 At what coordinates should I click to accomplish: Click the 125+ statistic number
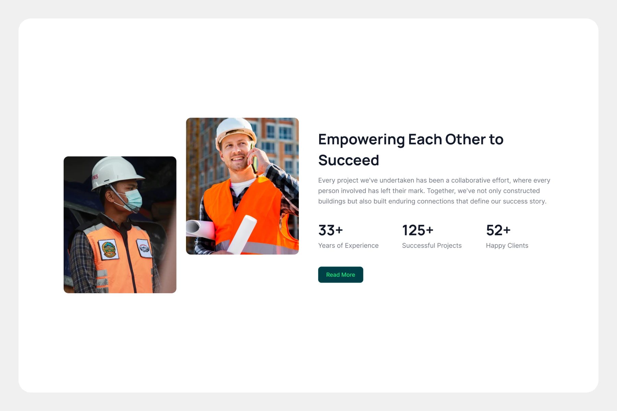tap(418, 230)
